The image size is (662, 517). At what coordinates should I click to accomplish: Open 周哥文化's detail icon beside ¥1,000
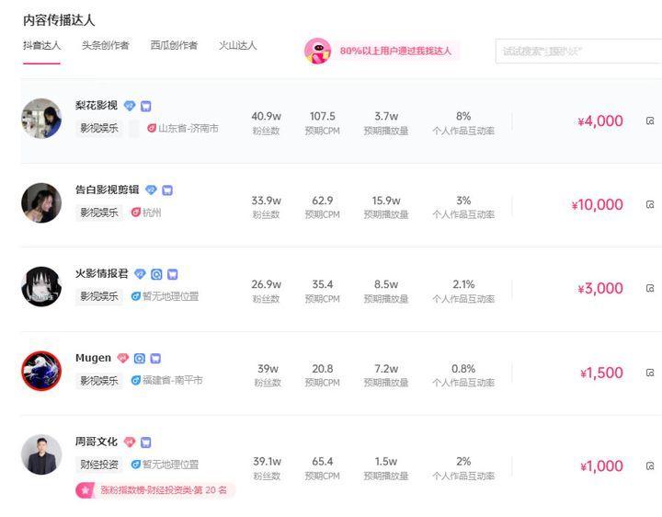pos(650,465)
